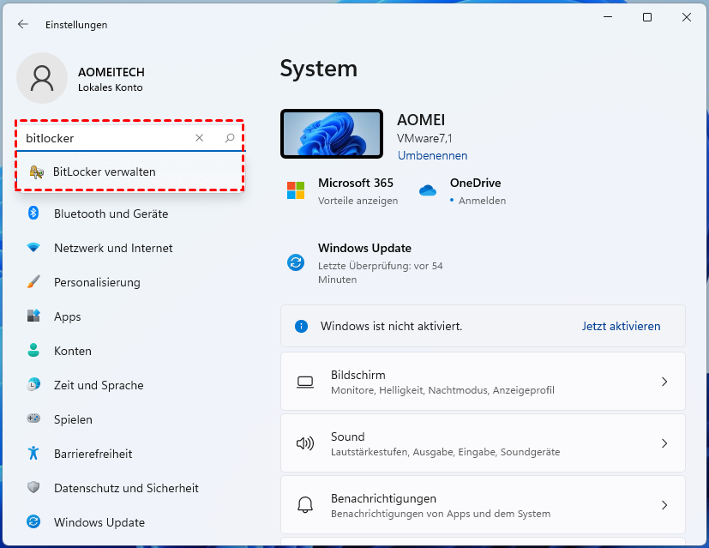Open Personalisierung settings
The image size is (709, 548).
tap(97, 282)
